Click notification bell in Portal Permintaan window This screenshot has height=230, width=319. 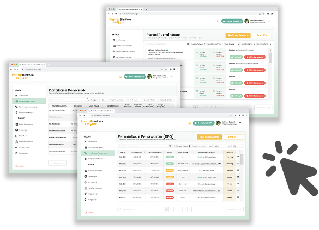pos(218,21)
